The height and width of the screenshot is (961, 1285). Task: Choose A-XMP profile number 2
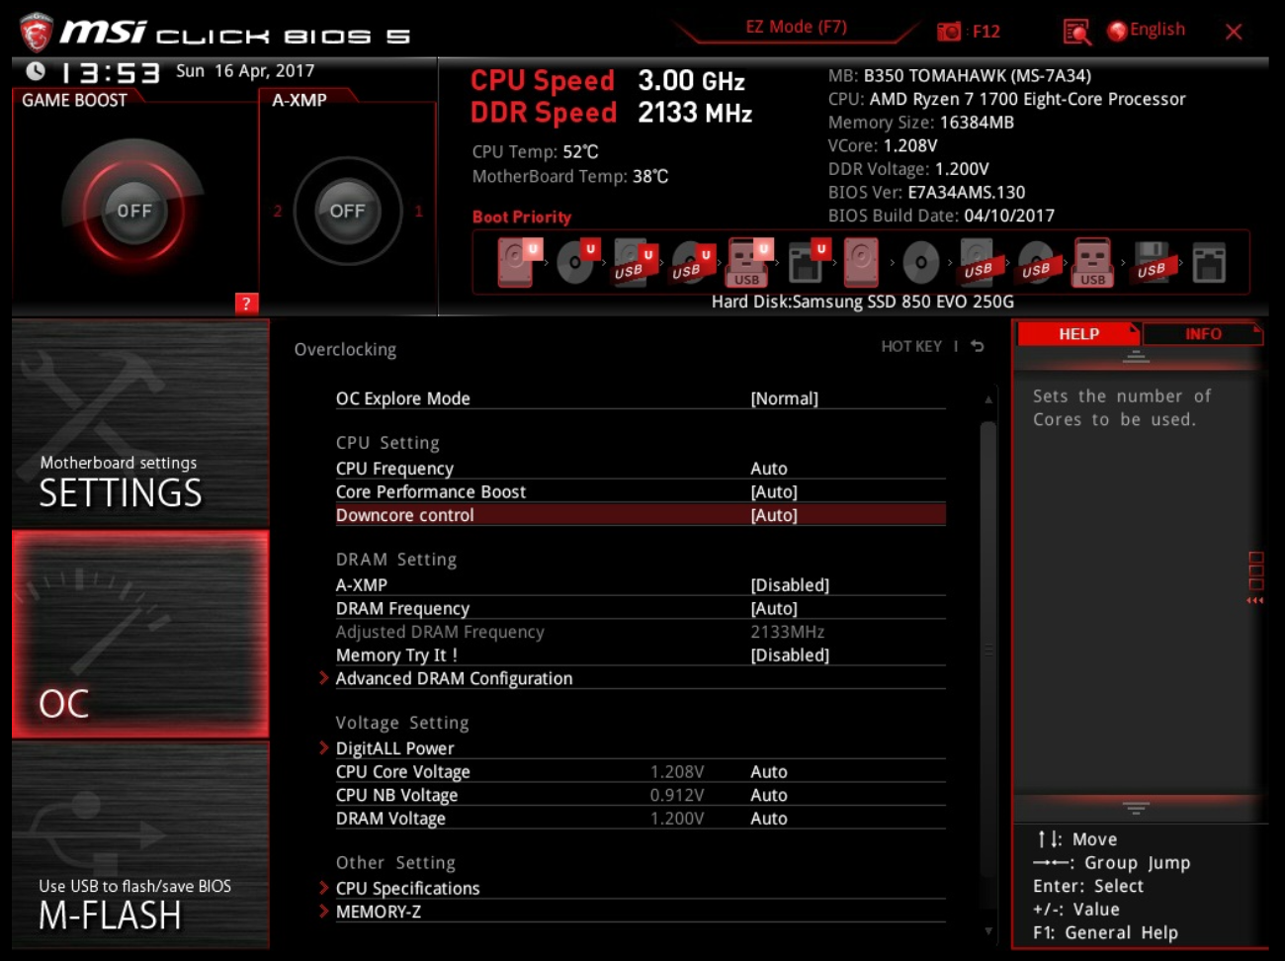pos(278,211)
